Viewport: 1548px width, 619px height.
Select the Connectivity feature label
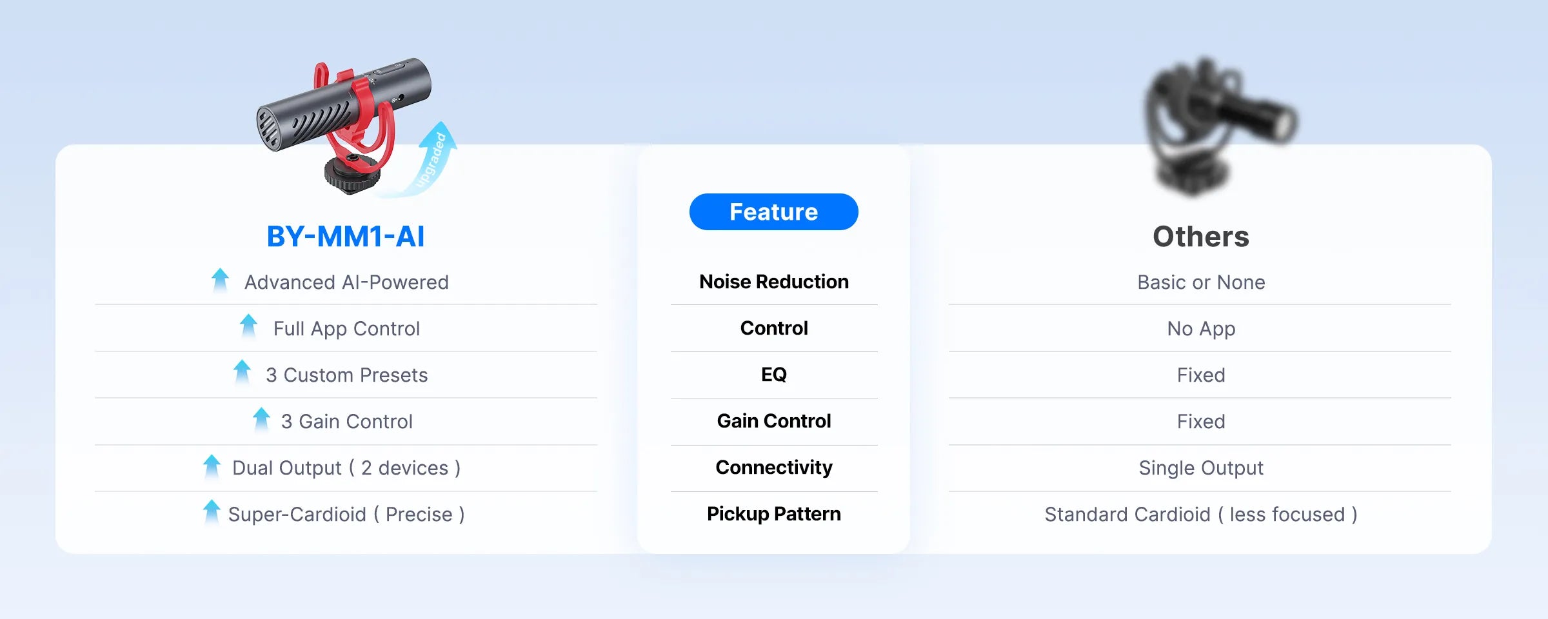[773, 467]
